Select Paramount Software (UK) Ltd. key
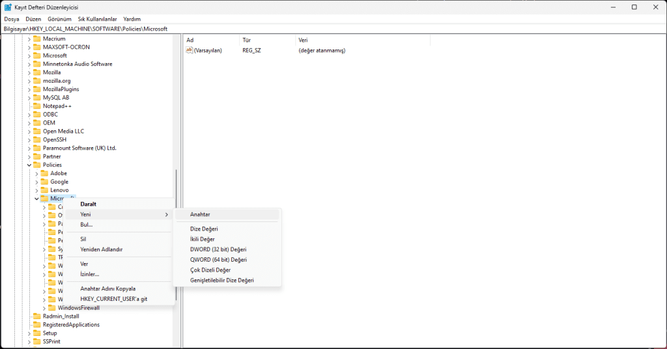 [x=79, y=148]
